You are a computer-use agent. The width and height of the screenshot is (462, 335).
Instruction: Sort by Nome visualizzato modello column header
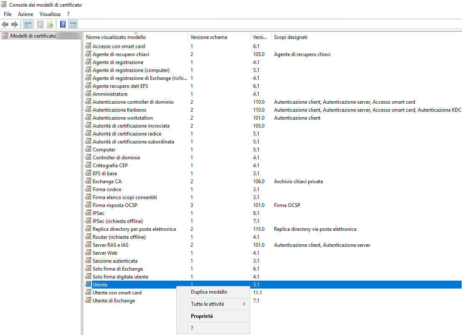pos(135,37)
